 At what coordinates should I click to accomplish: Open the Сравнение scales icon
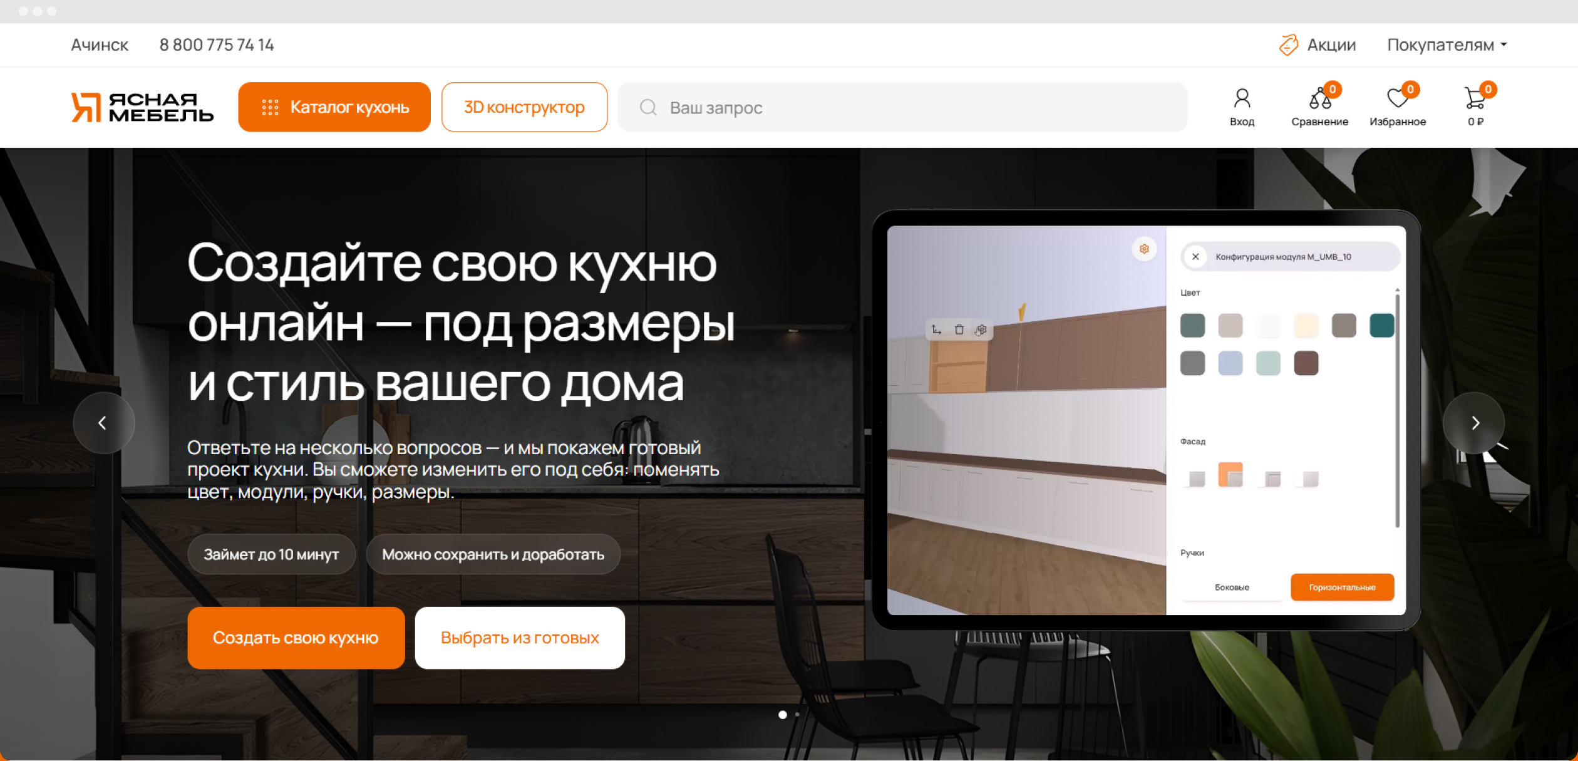coord(1319,99)
